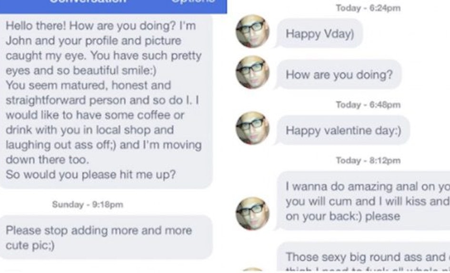Click the long "Hello there!" introduction message
Image resolution: width=450 pixels, height=273 pixels.
click(106, 100)
